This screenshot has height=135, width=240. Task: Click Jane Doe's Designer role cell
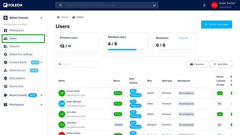click(152, 125)
